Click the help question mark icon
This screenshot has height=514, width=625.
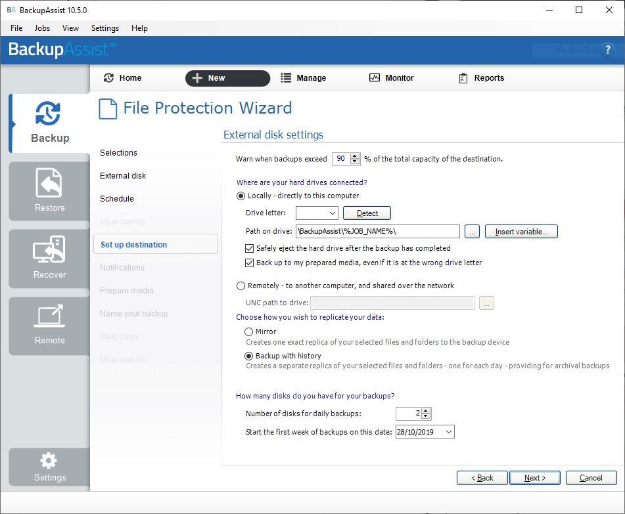click(607, 50)
